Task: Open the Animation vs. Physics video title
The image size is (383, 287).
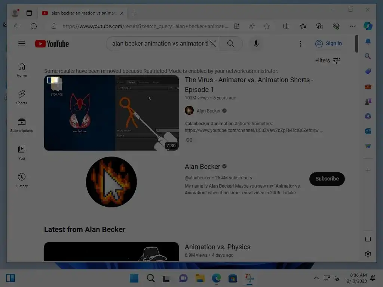Action: coord(217,247)
